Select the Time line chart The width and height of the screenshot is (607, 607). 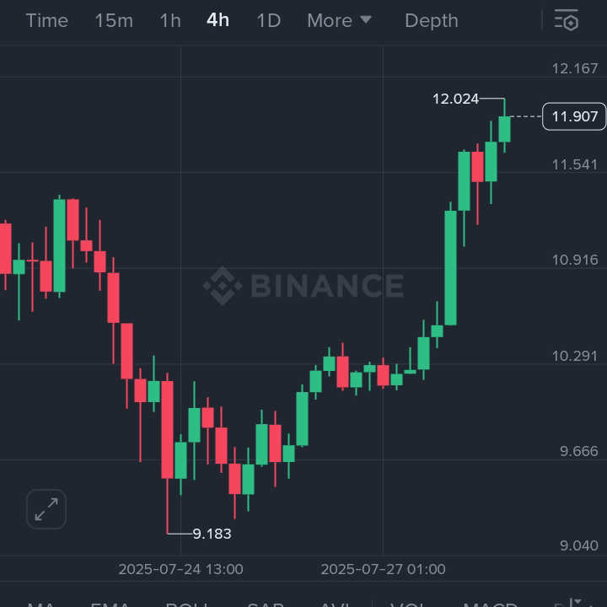point(46,20)
